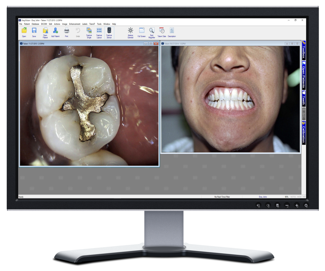Activate the Capture Sensor tool
325x271 pixels.
pos(109,31)
